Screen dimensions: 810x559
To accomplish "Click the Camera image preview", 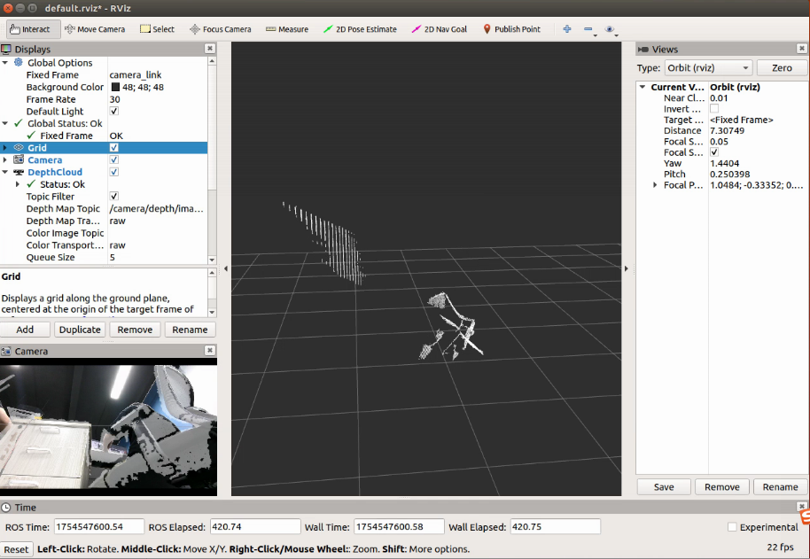I will 108,427.
